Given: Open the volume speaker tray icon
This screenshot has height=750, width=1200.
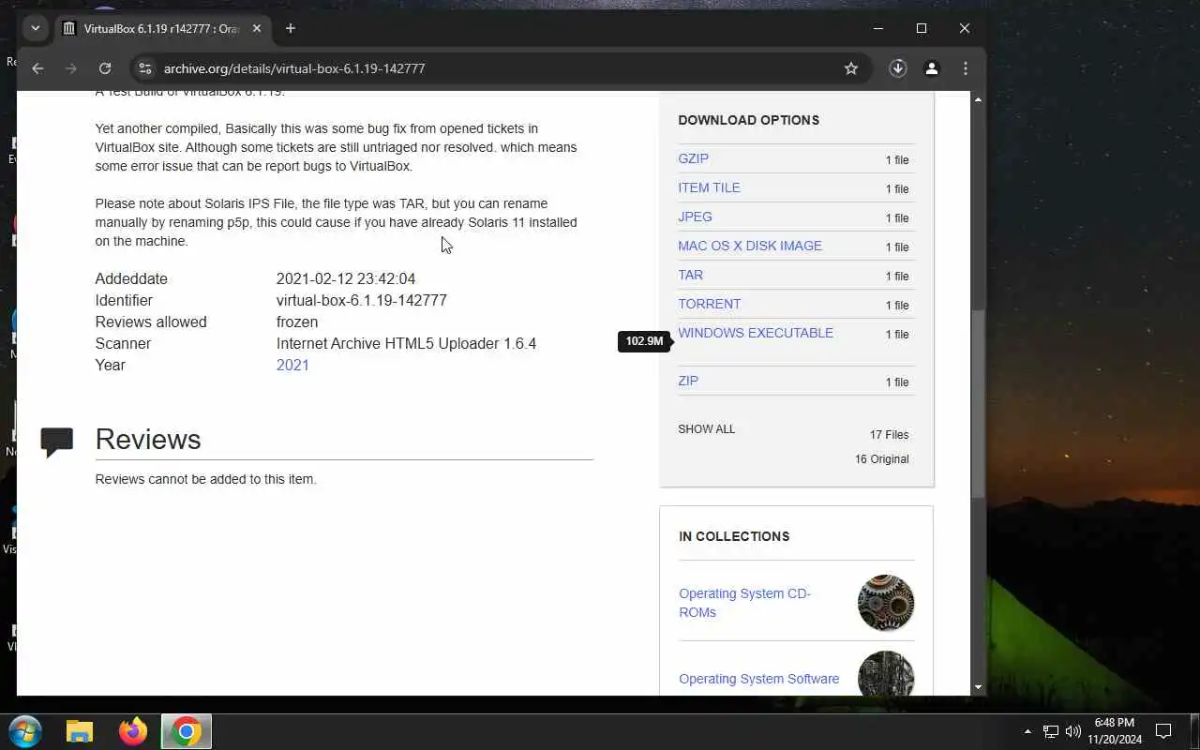Looking at the screenshot, I should [1073, 731].
